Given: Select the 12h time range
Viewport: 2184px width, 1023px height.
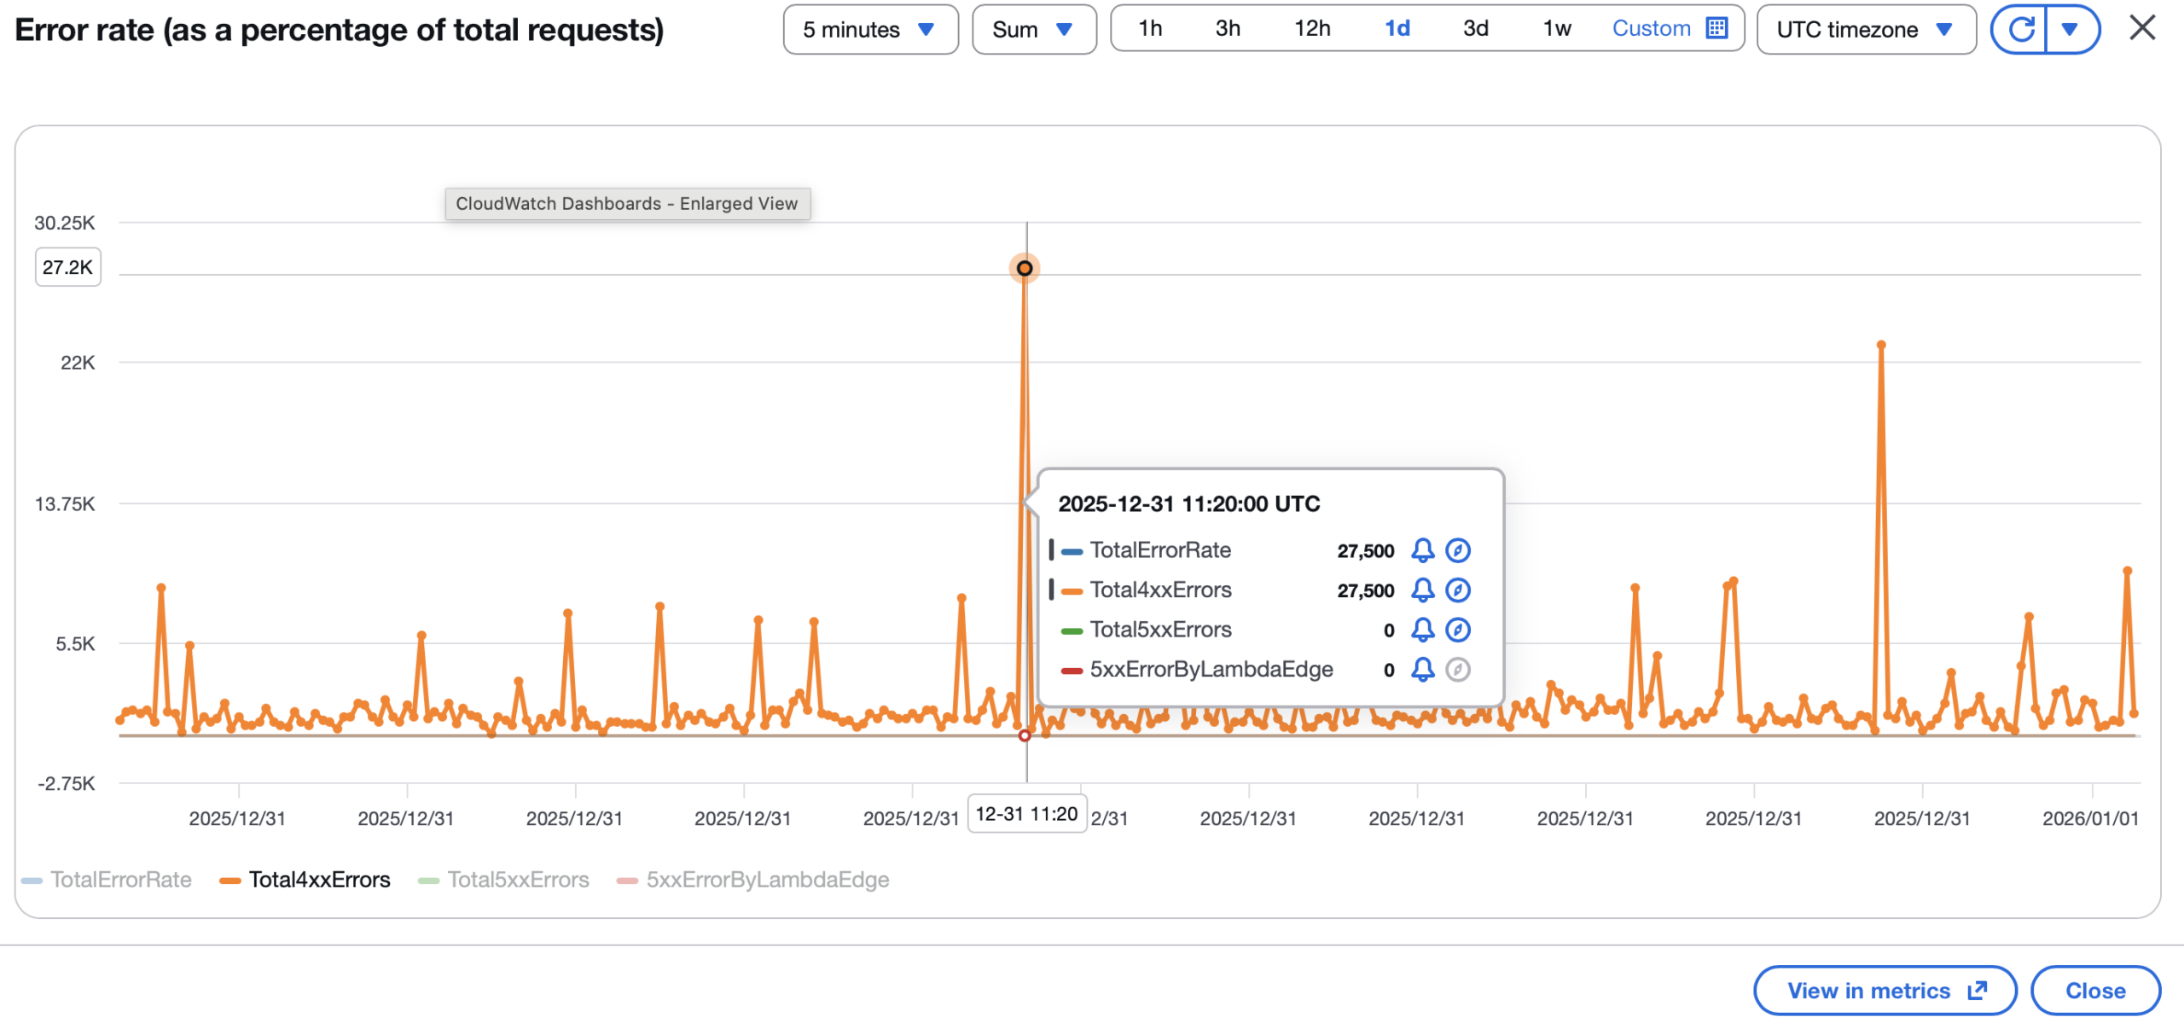Looking at the screenshot, I should point(1311,29).
